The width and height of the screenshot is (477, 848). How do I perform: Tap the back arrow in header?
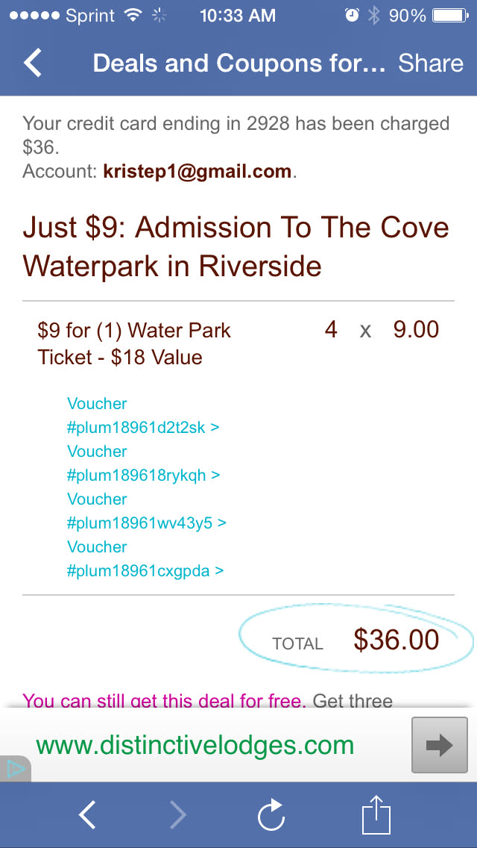(34, 63)
